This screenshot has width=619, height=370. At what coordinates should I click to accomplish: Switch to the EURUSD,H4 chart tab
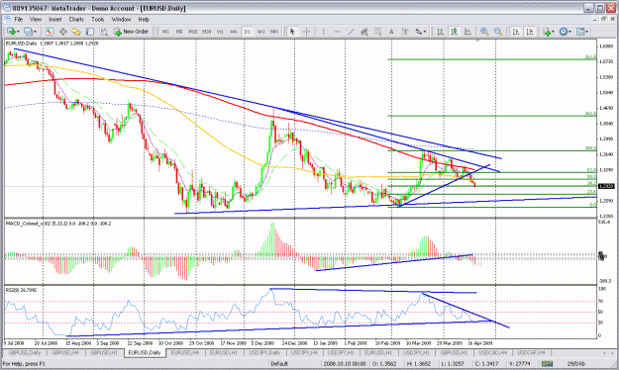(x=184, y=352)
